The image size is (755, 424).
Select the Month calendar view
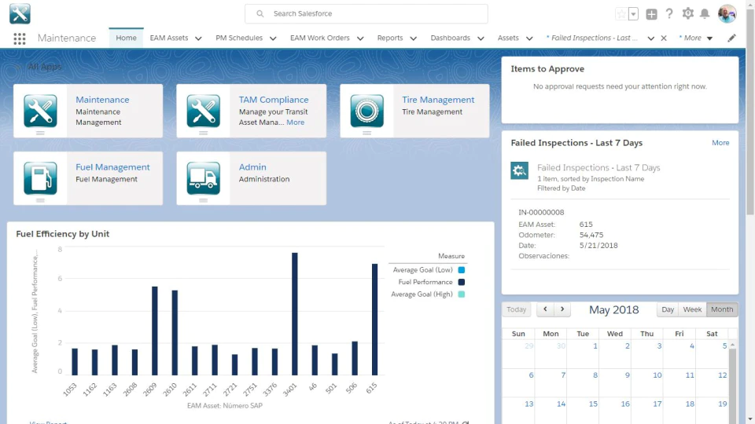click(722, 309)
